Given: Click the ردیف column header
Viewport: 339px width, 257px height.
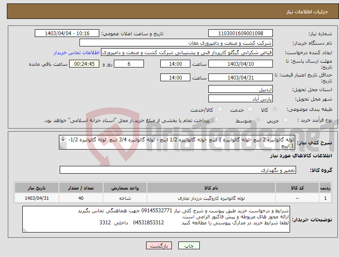Looking at the screenshot, I should click(x=325, y=188).
